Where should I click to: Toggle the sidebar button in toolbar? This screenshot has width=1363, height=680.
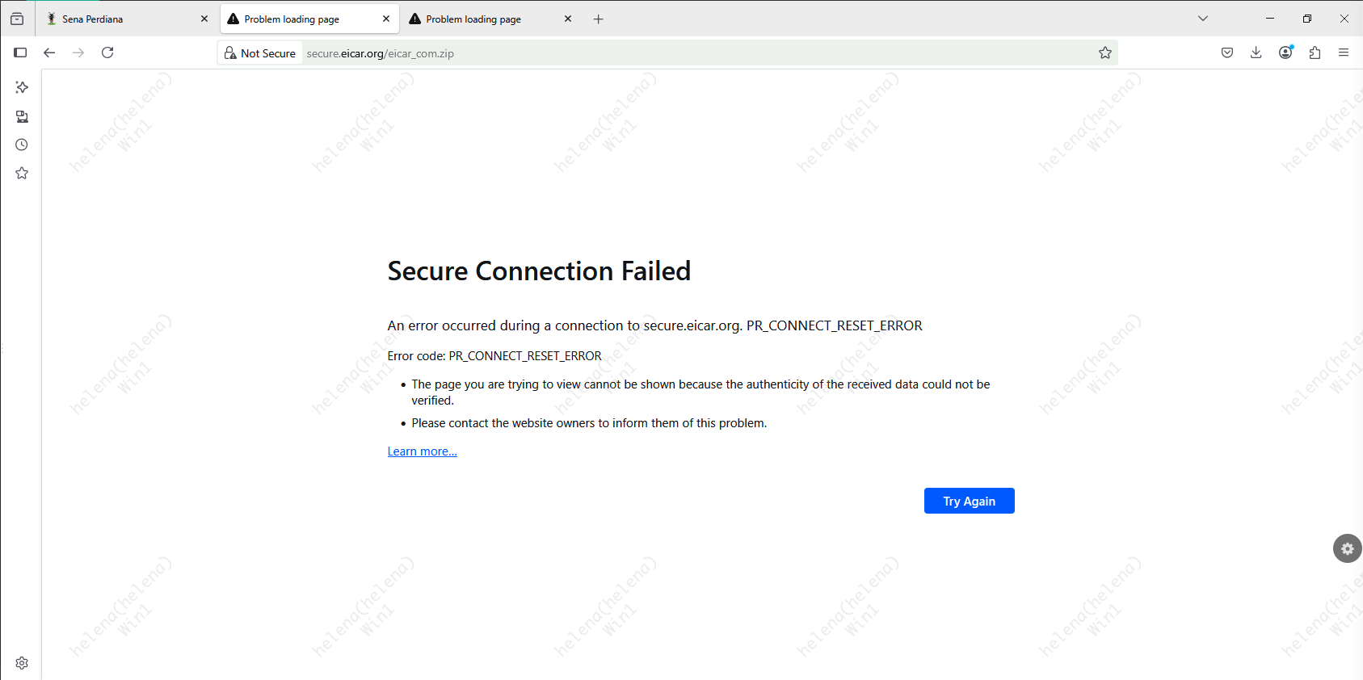21,52
